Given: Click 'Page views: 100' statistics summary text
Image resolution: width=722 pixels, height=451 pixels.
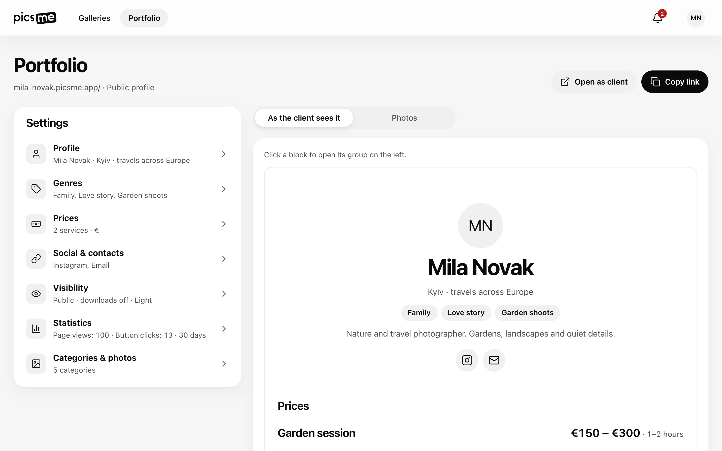Looking at the screenshot, I should (81, 335).
